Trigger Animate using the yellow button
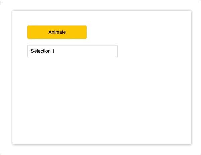The height and width of the screenshot is (155, 201). (57, 32)
